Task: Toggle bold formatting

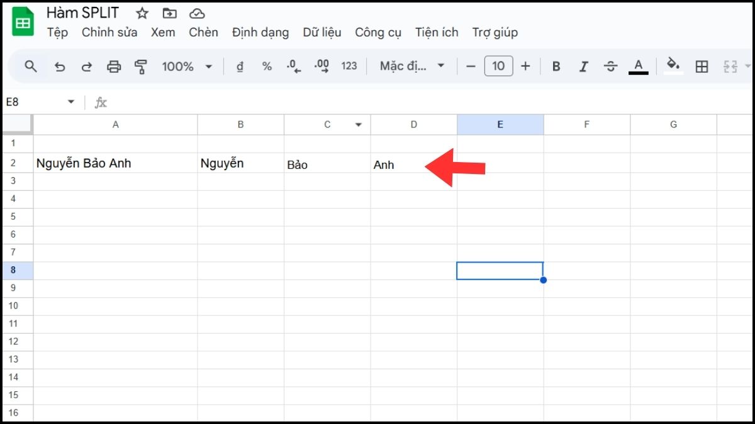Action: coord(556,66)
